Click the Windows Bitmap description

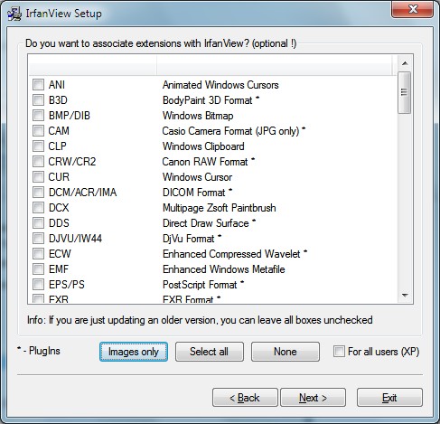198,116
